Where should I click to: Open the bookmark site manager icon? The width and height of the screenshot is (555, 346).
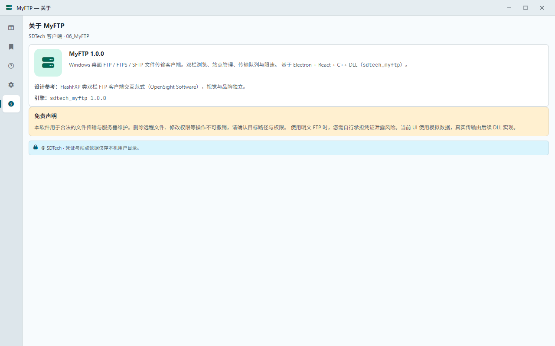point(11,47)
